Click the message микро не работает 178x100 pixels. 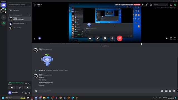[46, 82]
